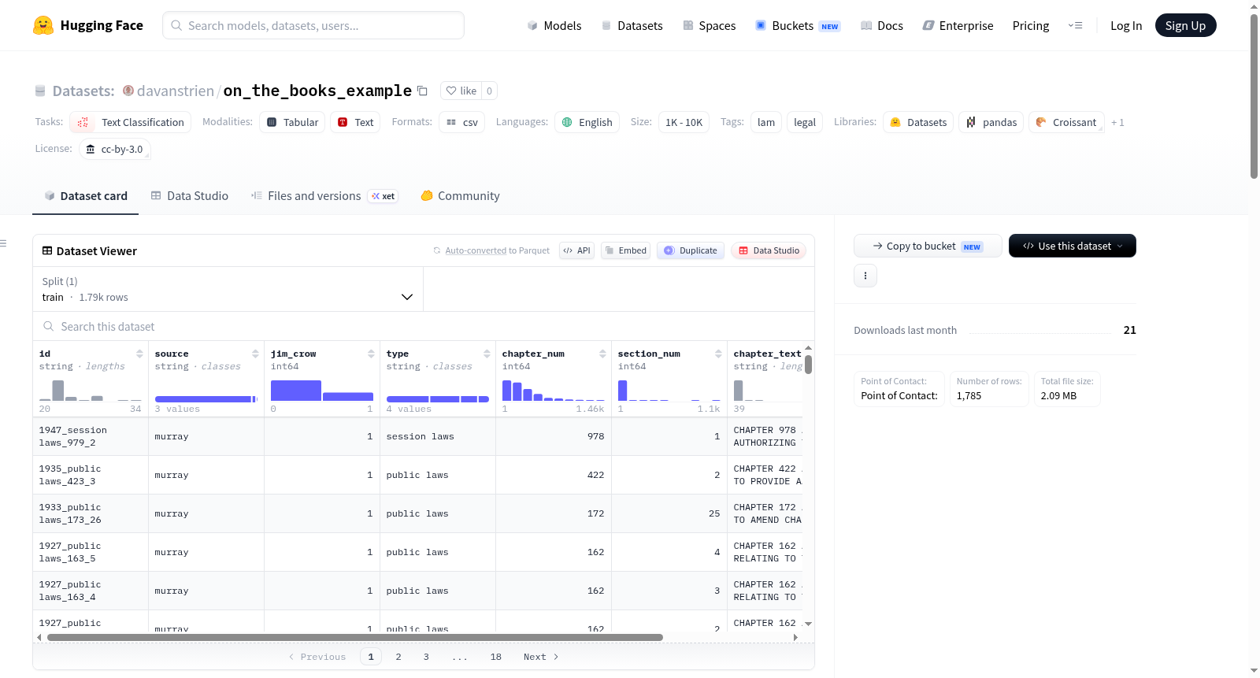
Task: Open the Use this dataset dropdown
Action: tap(1073, 246)
